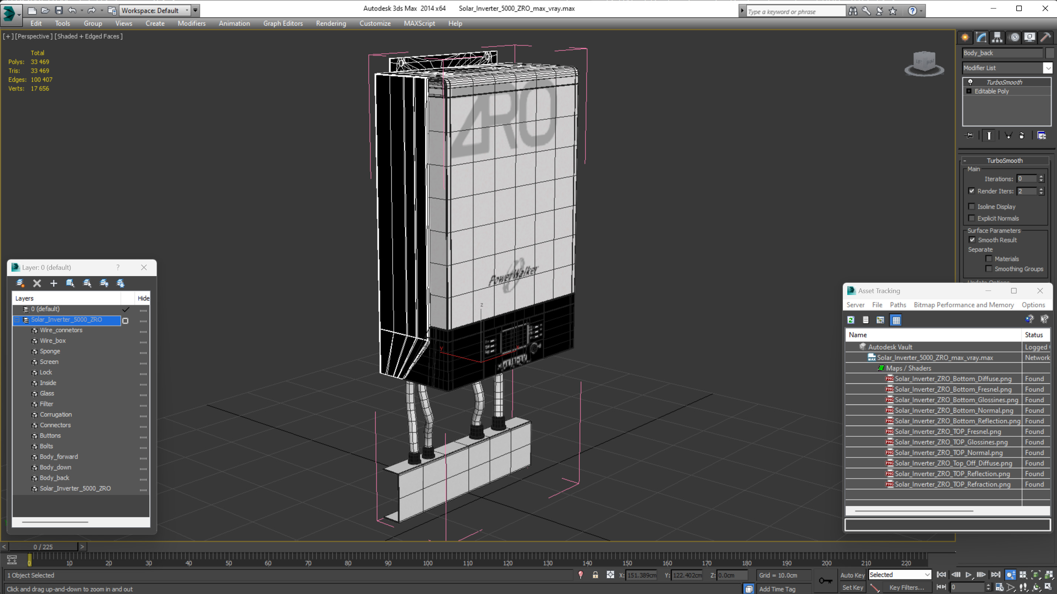Open the Modifier List dropdown
The image size is (1057, 594).
[x=1048, y=68]
